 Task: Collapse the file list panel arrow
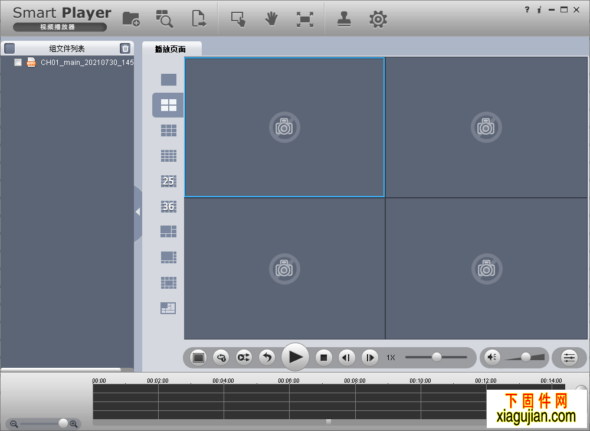(x=137, y=212)
